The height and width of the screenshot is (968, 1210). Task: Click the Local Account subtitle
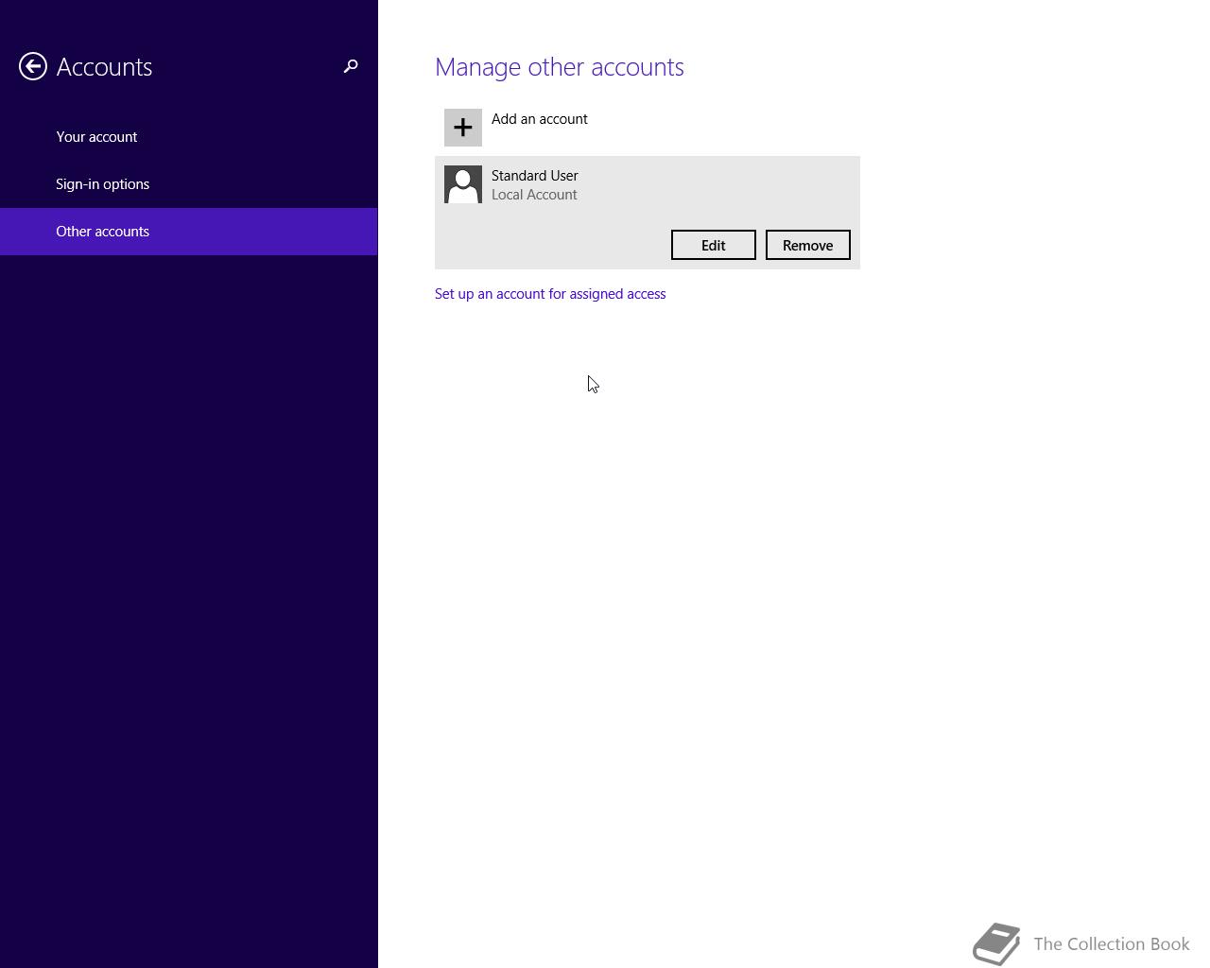coord(534,195)
